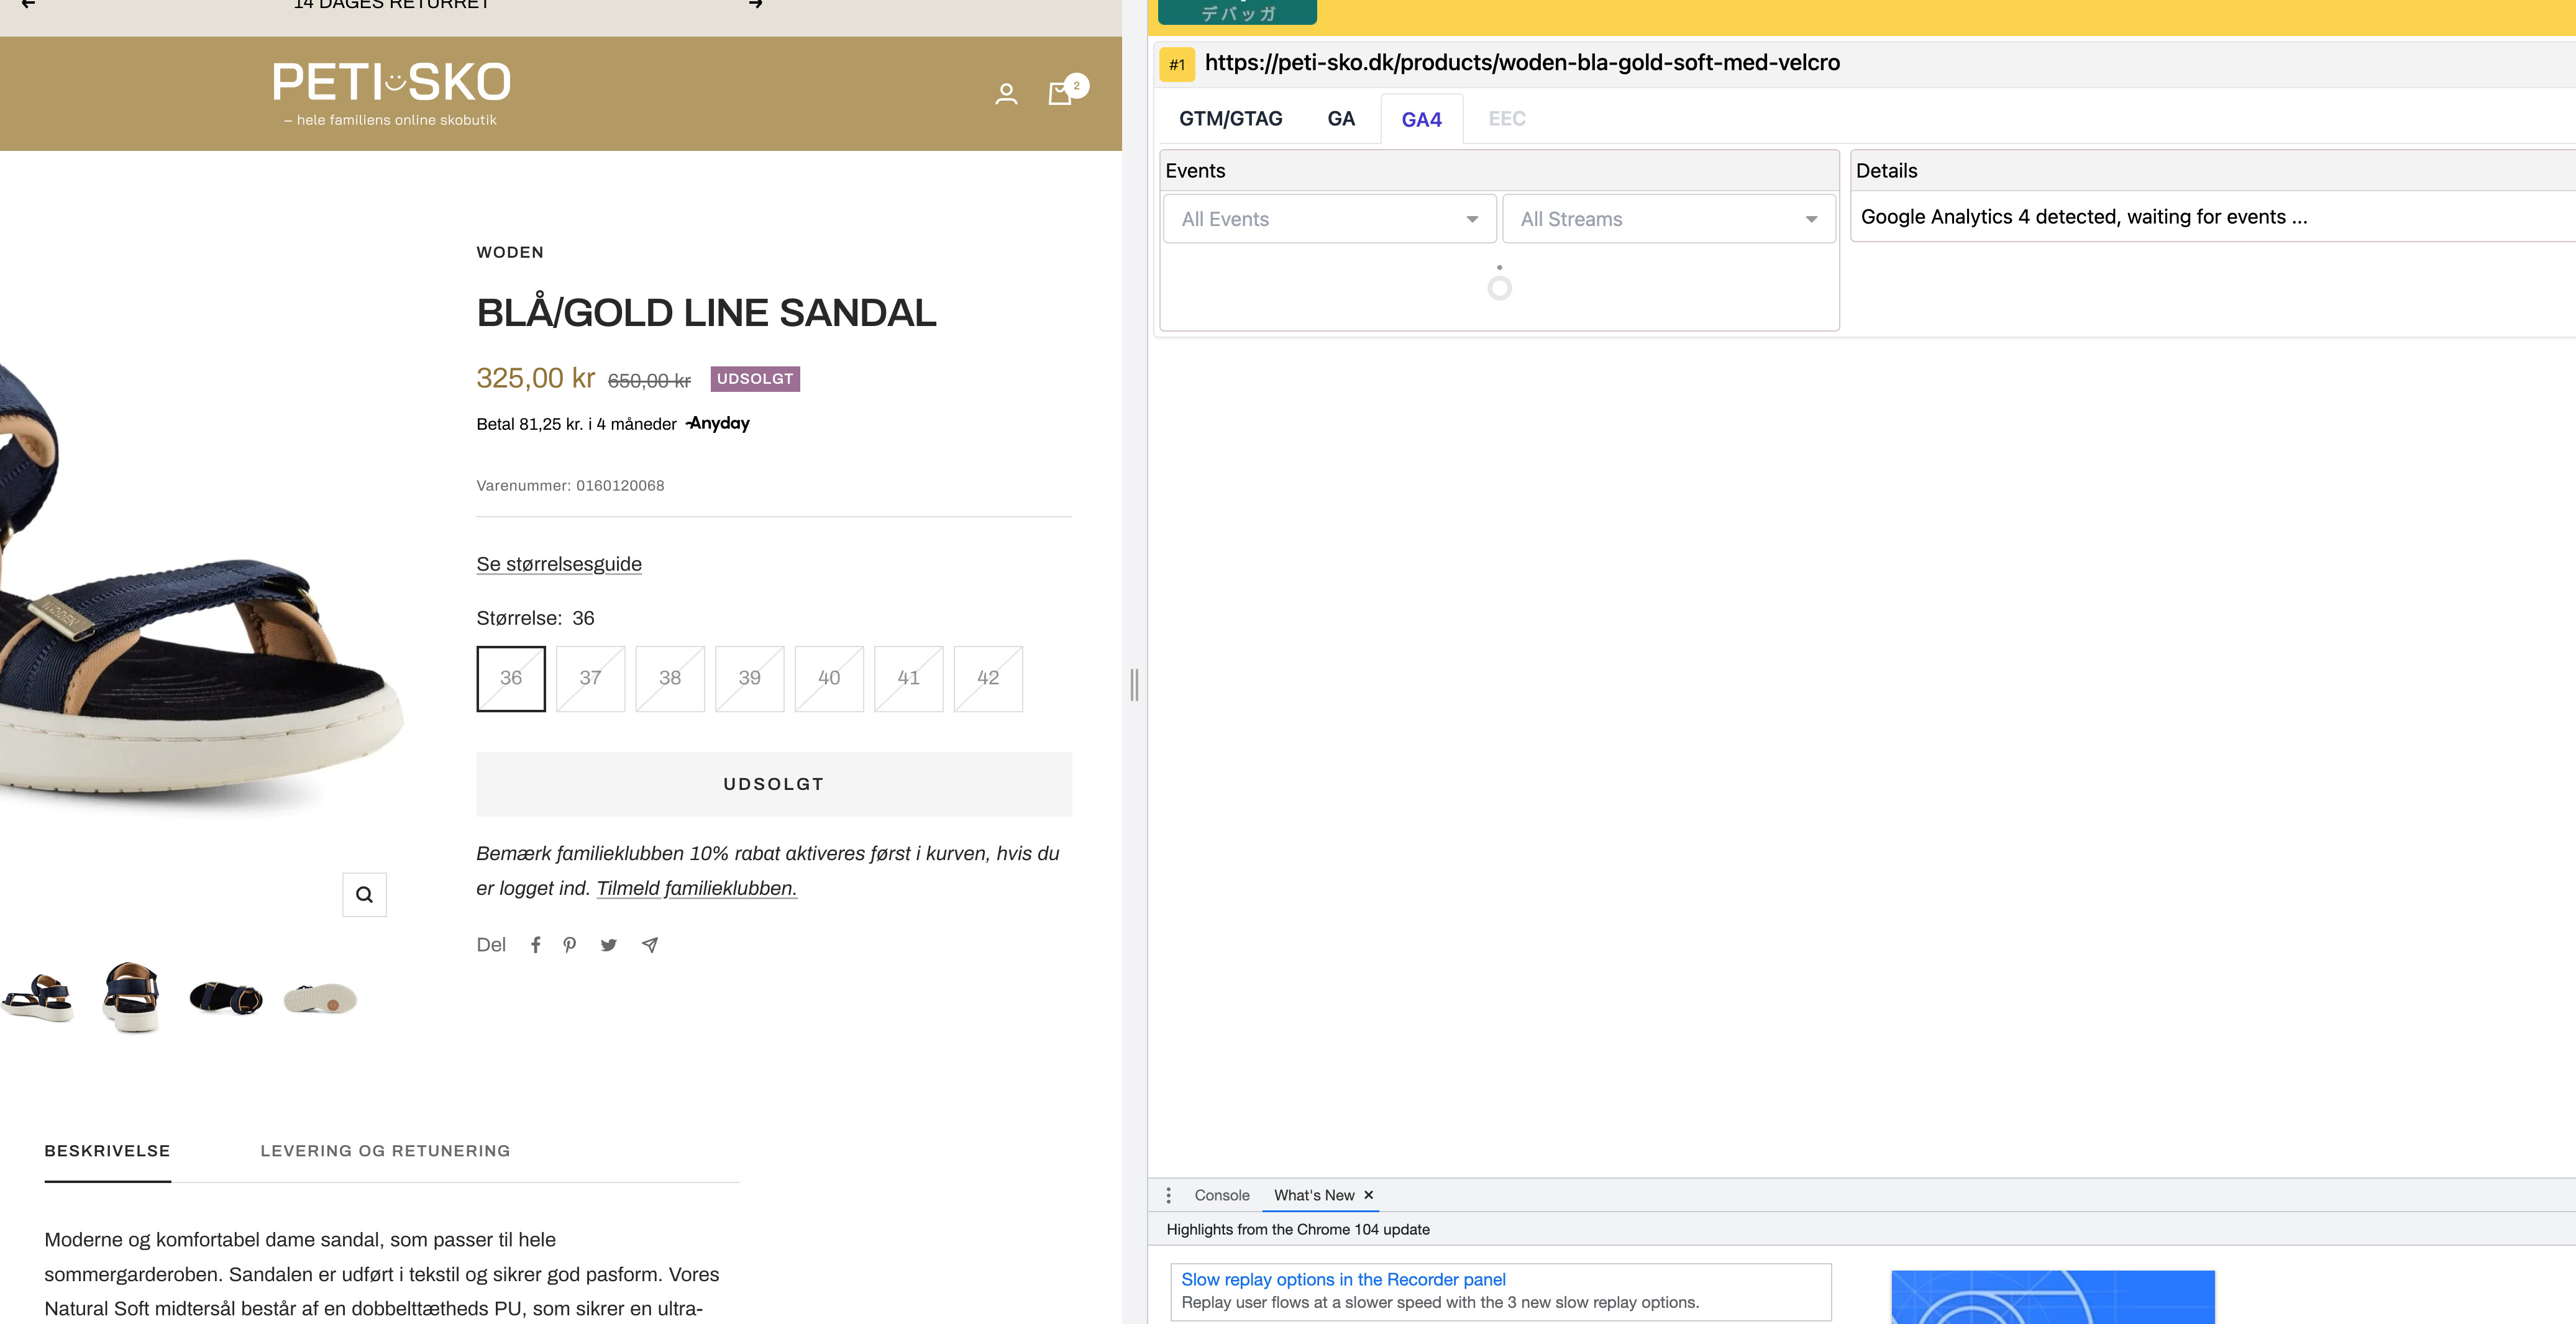The width and height of the screenshot is (2576, 1324).
Task: Select size 36 option
Action: pyautogui.click(x=511, y=679)
